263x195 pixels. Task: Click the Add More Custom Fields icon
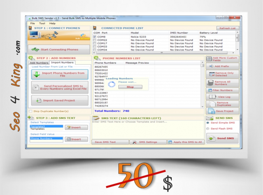coord(209,59)
